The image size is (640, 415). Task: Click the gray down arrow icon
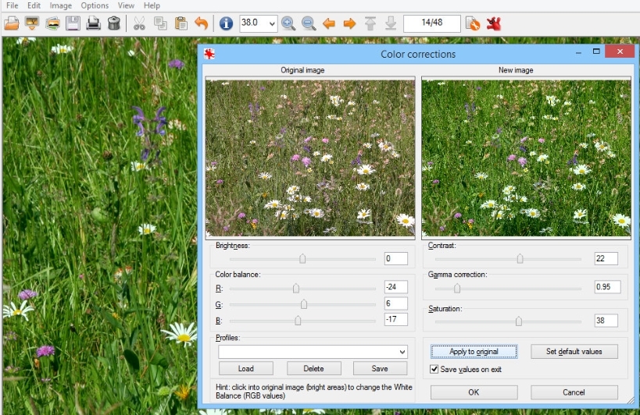pos(391,23)
